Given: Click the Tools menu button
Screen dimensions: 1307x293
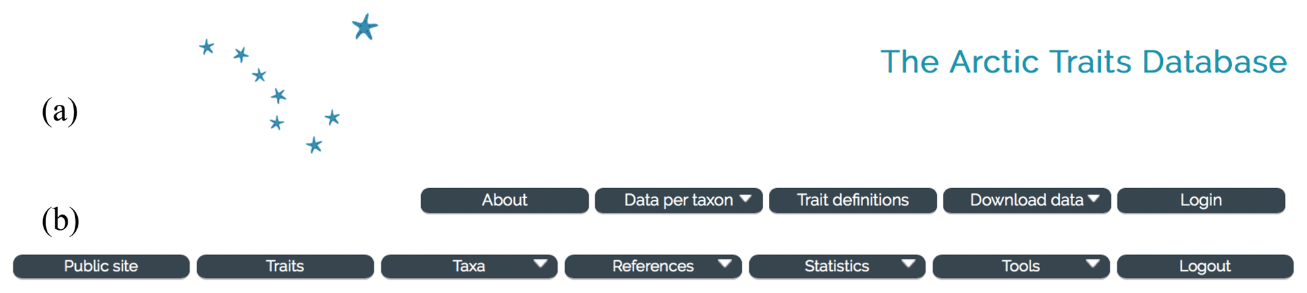Looking at the screenshot, I should click(x=1021, y=266).
